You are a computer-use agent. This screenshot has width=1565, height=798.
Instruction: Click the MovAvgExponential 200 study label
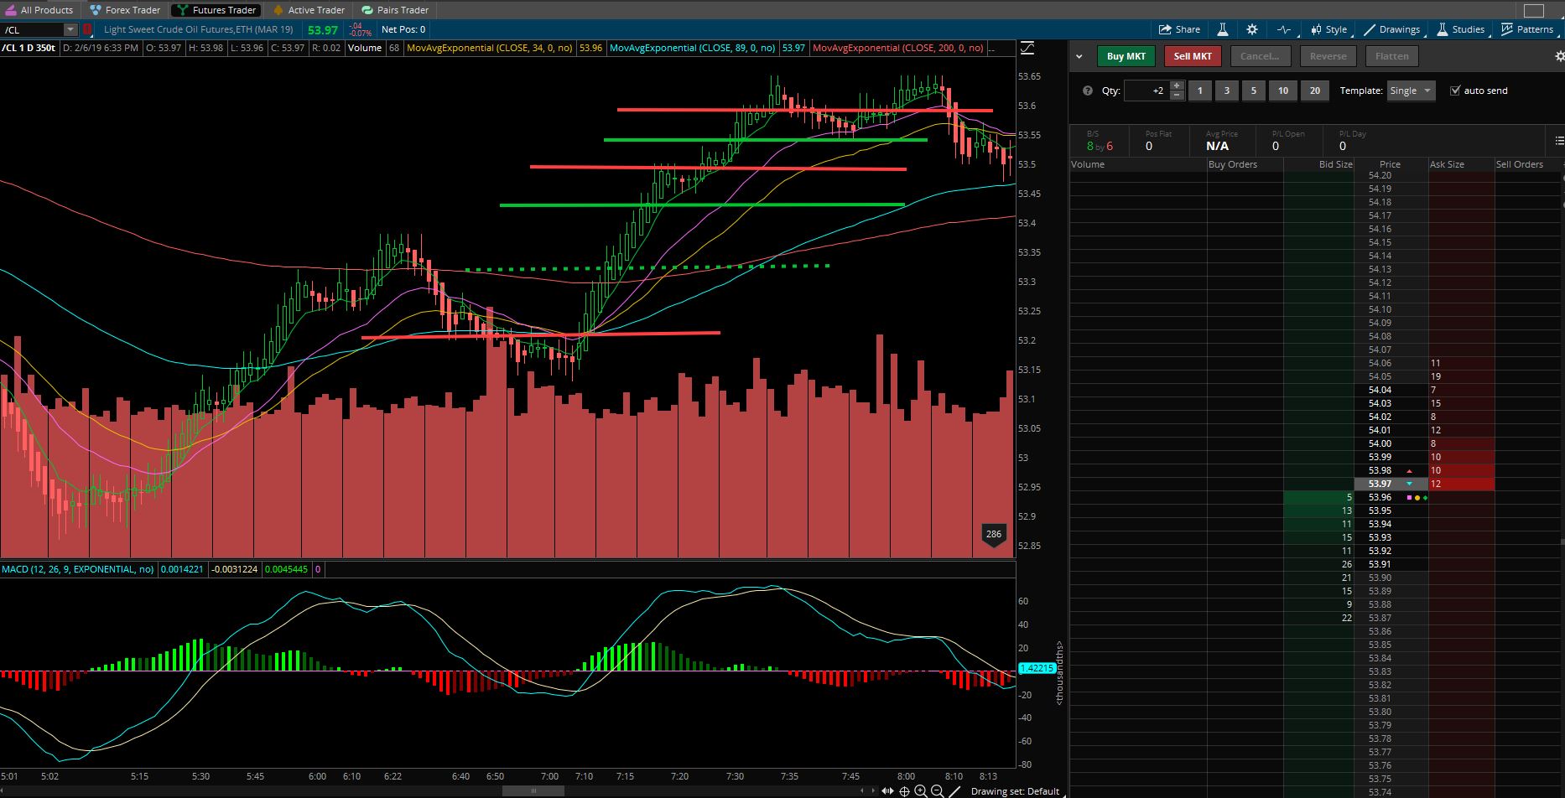coord(897,49)
